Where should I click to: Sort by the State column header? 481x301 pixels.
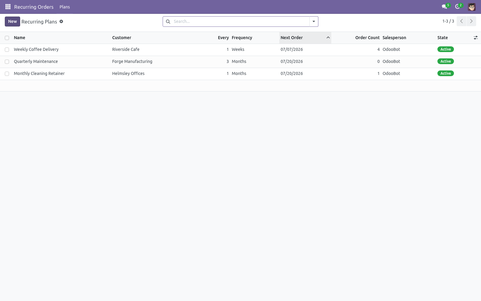(x=443, y=38)
